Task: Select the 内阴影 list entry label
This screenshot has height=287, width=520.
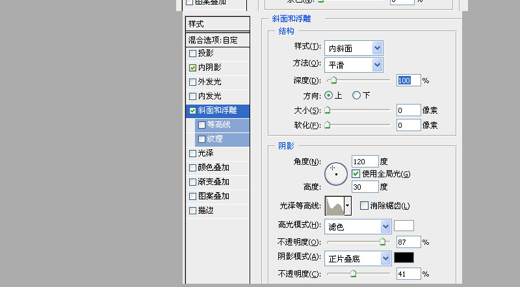Action: 209,68
